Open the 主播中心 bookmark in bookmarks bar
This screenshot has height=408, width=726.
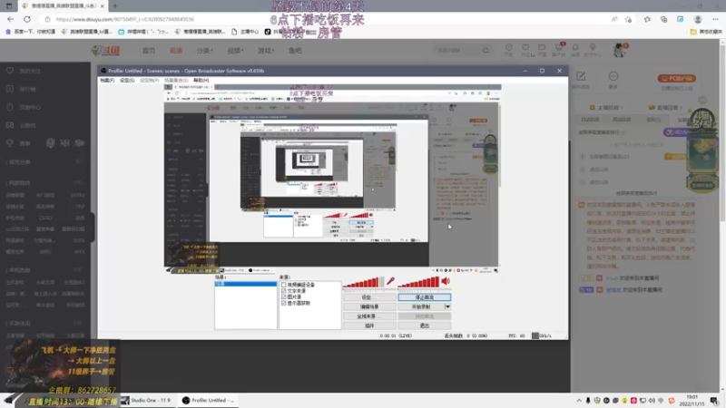pyautogui.click(x=245, y=32)
